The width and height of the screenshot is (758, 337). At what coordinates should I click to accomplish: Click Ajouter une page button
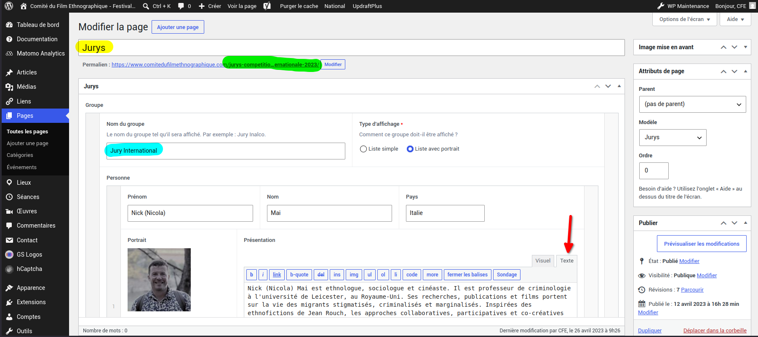coord(178,27)
